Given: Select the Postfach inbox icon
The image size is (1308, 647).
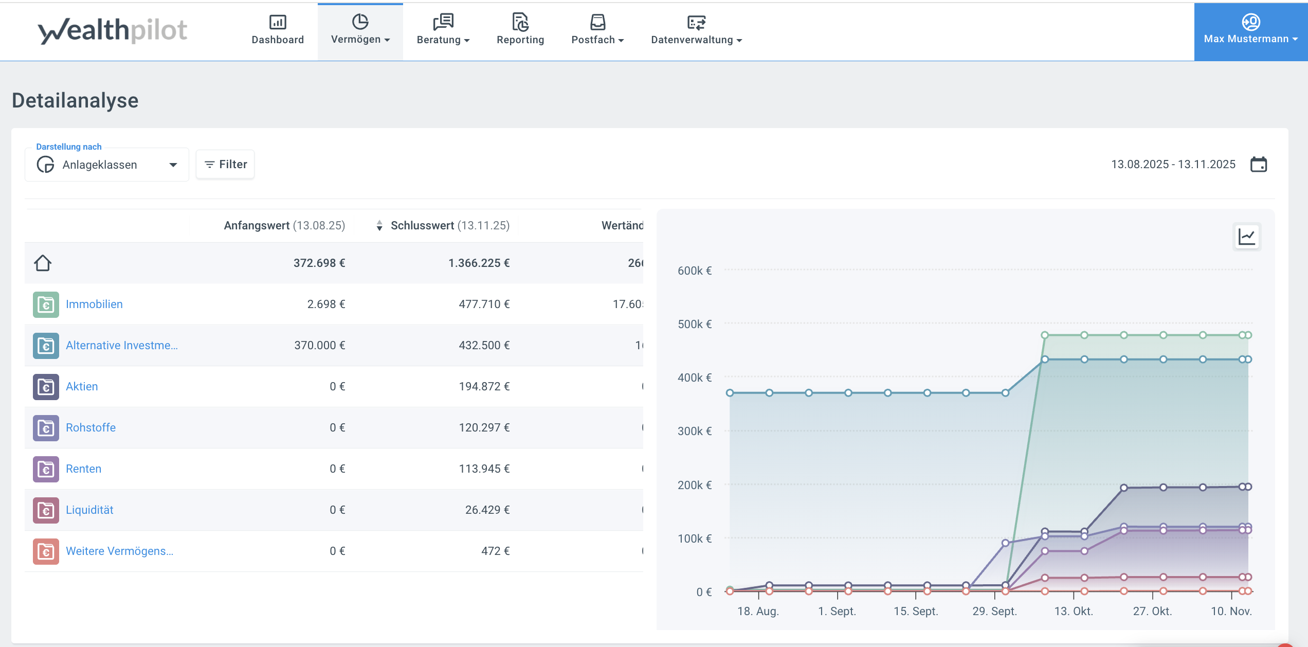Looking at the screenshot, I should pyautogui.click(x=596, y=23).
